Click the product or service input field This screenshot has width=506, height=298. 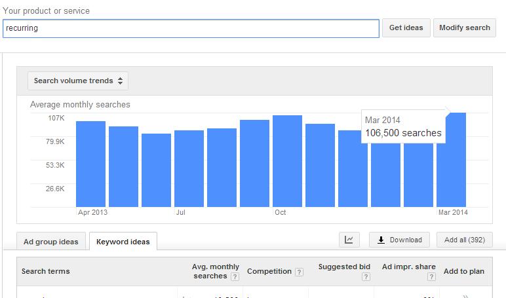(x=191, y=28)
